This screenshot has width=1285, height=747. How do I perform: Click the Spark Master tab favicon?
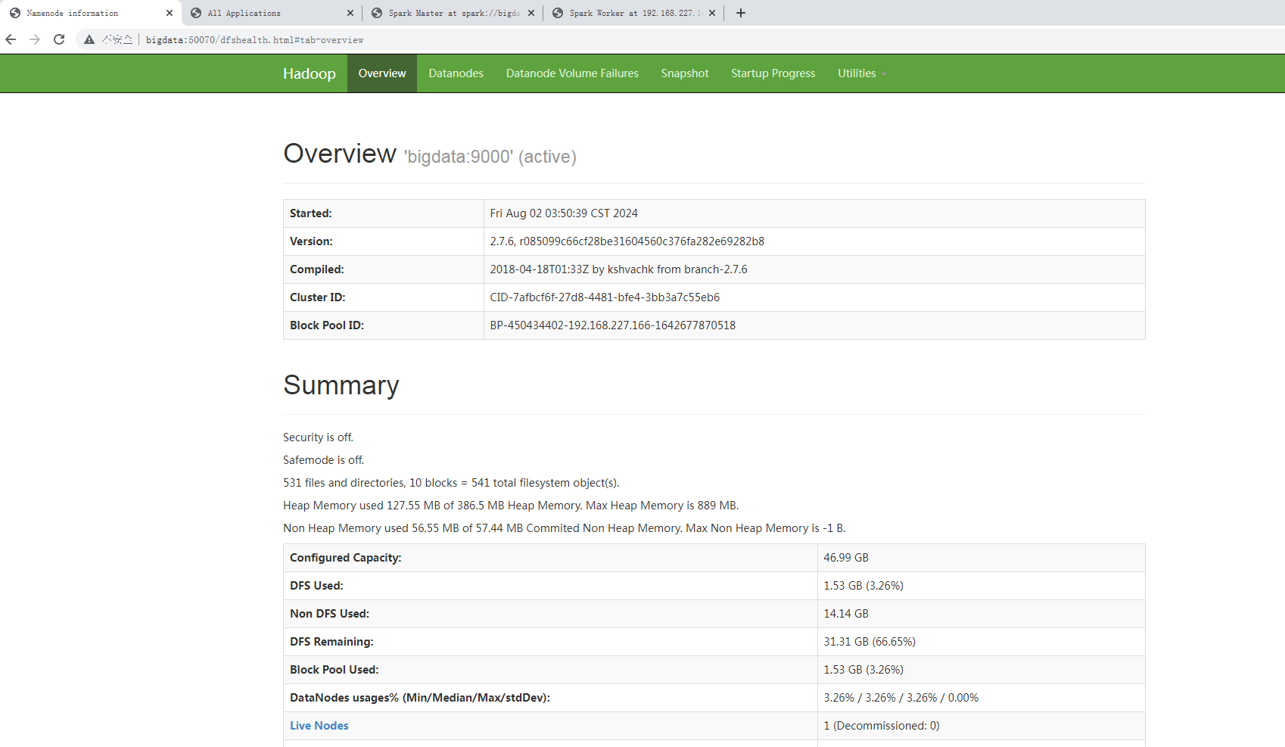377,13
